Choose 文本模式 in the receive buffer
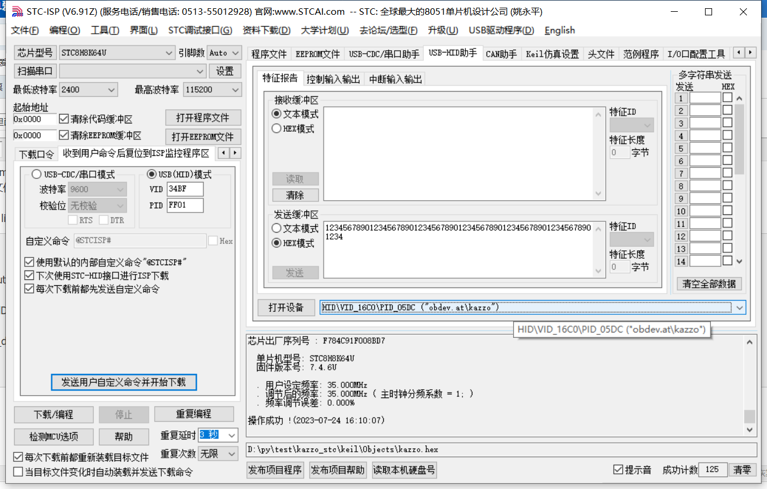This screenshot has height=489, width=767. 276,114
